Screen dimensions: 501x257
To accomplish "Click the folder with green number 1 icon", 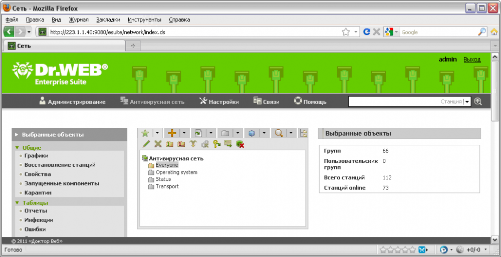I will (x=169, y=144).
